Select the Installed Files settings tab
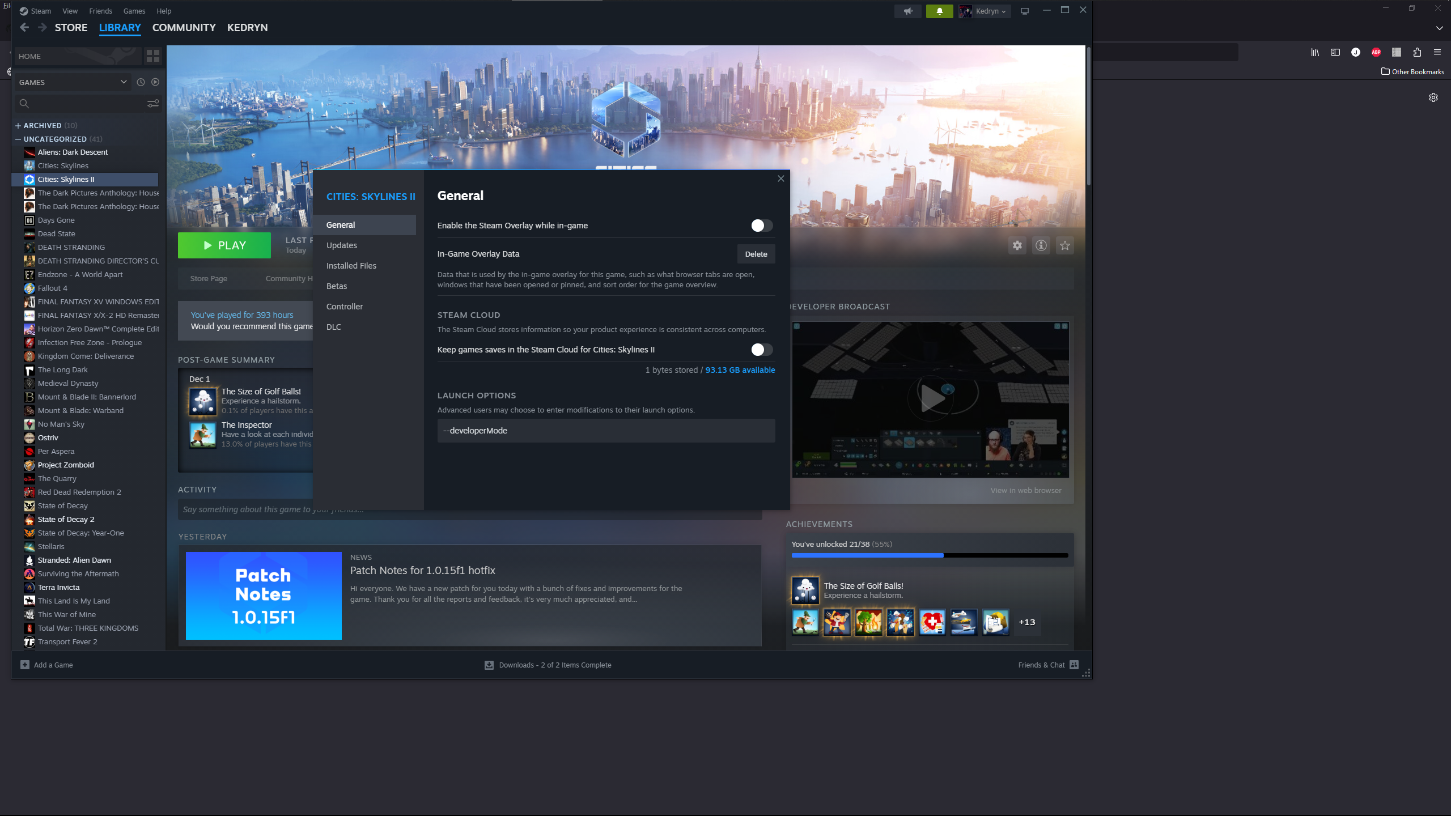 click(x=351, y=266)
